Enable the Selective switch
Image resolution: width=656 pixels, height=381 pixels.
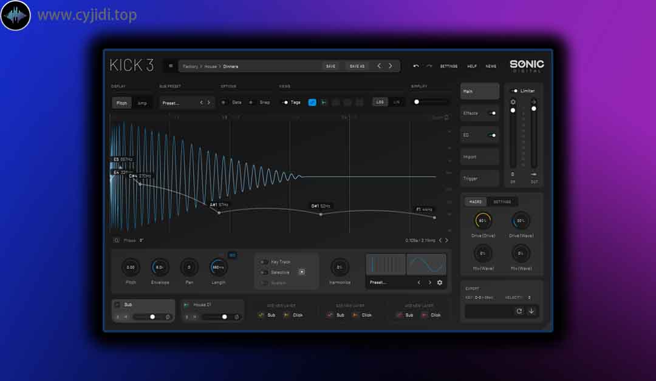[x=264, y=272]
